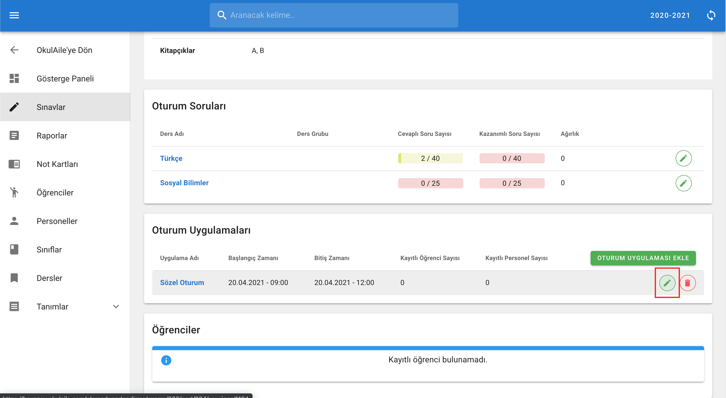Click the search magnifier icon
This screenshot has height=398, width=726.
coord(222,15)
